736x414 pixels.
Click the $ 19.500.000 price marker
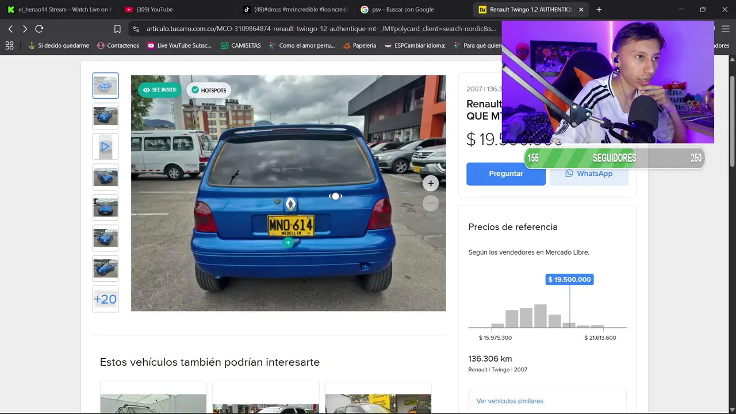coord(569,279)
